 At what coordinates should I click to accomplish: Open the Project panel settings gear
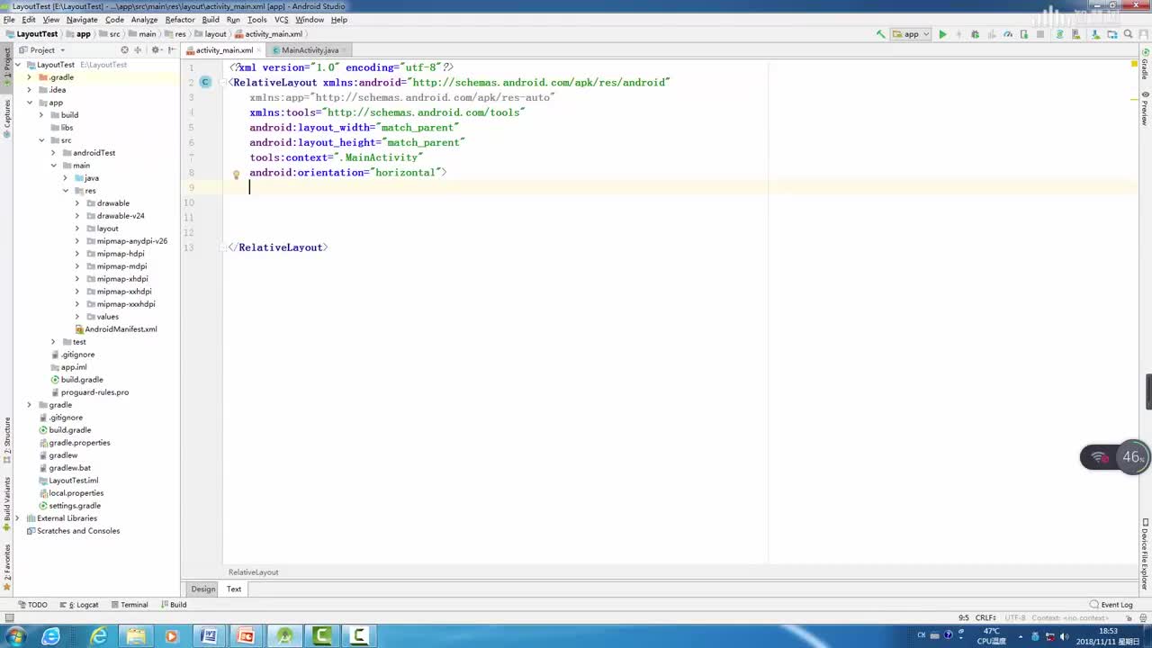[x=156, y=49]
